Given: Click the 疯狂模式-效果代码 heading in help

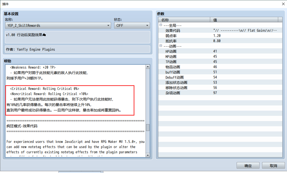Looking at the screenshot, I should [x=22, y=126].
